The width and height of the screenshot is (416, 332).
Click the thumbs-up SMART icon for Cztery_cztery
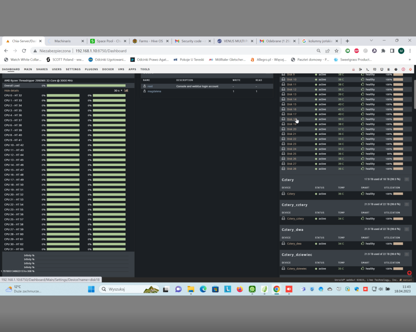[x=363, y=219]
